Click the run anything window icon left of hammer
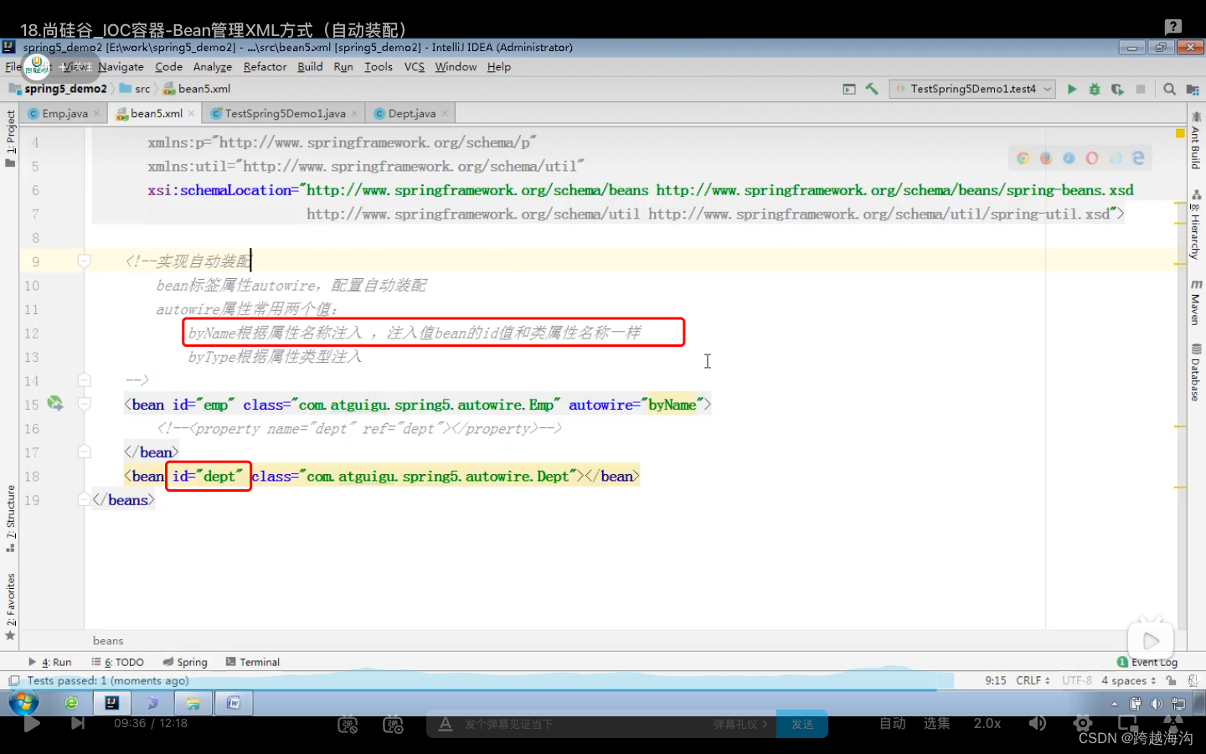1206x754 pixels. (x=849, y=89)
